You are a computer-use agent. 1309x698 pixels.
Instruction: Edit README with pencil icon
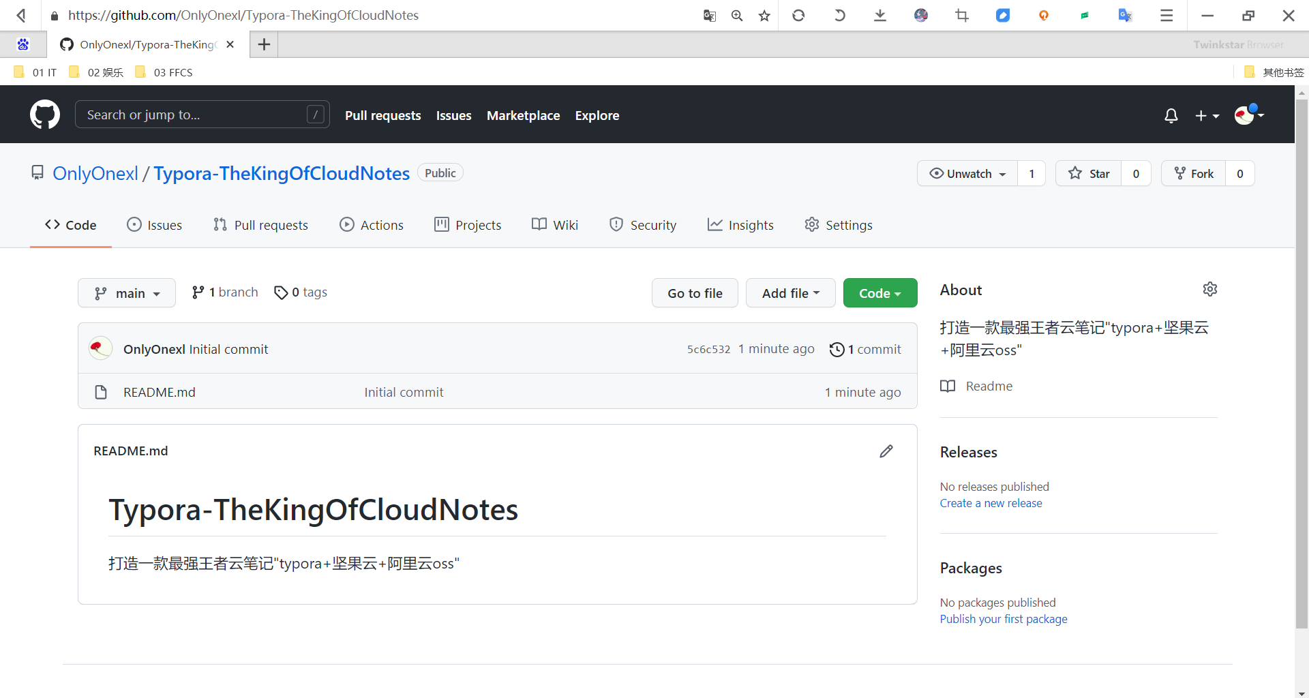[886, 451]
